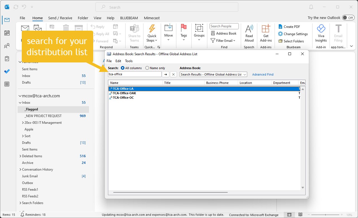Open the Tasks clipboard icon in the sidebar
This screenshot has width=358, height=218.
click(x=7, y=59)
